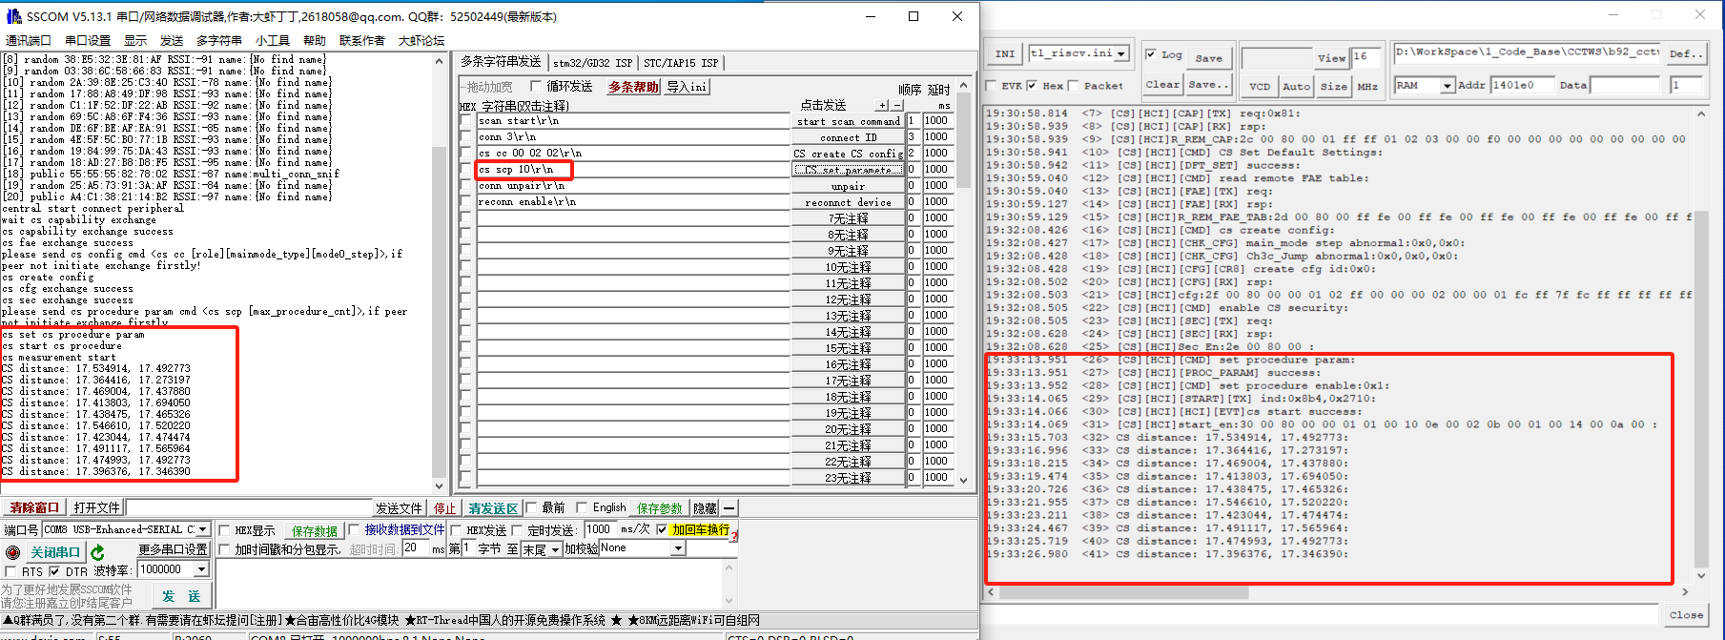Image resolution: width=1725 pixels, height=640 pixels.
Task: Click the cs scp 10 string input field
Action: point(633,170)
